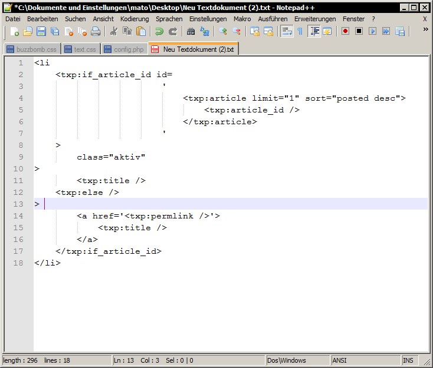
Task: Click the Save All icon
Action: [x=55, y=31]
